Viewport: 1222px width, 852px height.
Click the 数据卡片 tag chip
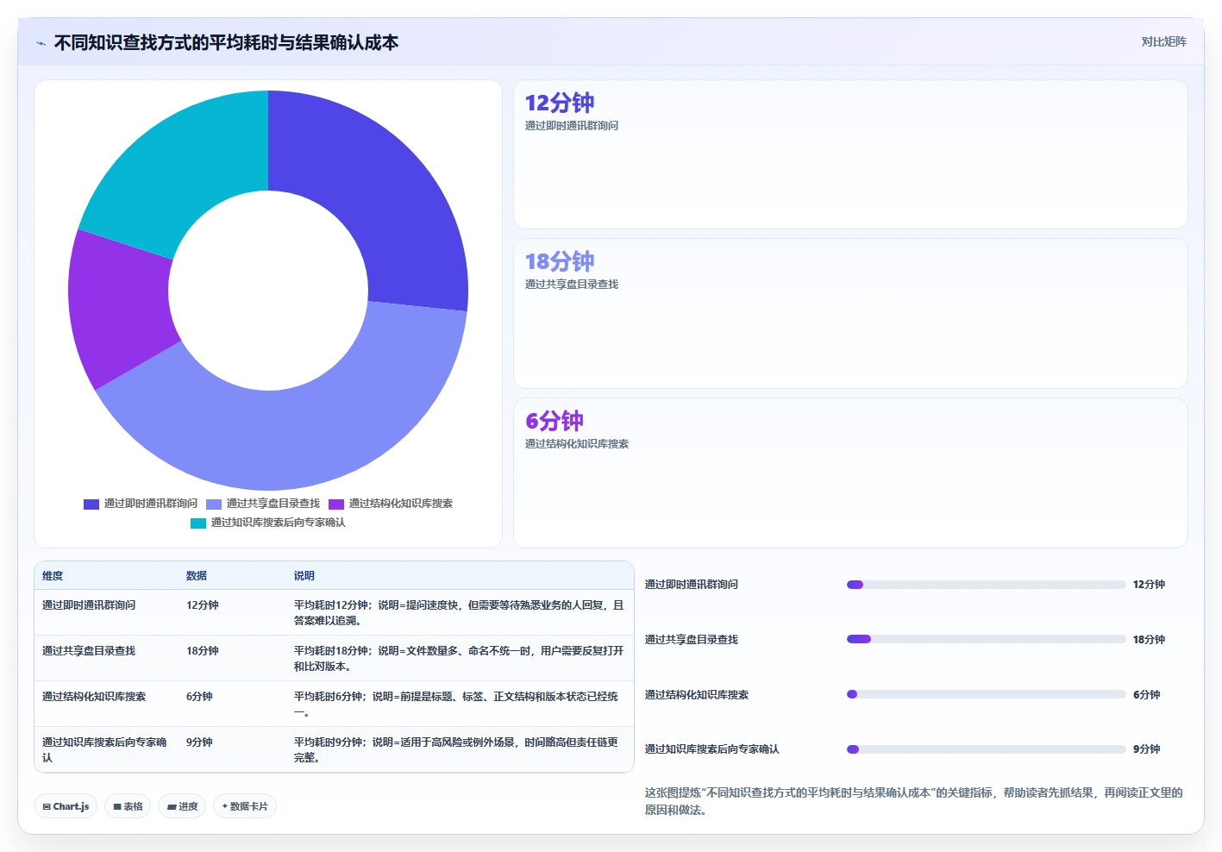click(245, 806)
